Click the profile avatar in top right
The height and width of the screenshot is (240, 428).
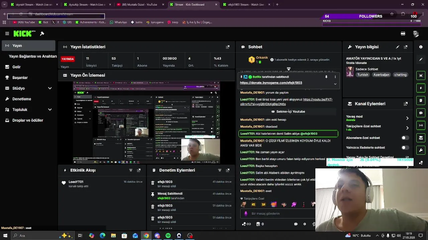tap(416, 34)
